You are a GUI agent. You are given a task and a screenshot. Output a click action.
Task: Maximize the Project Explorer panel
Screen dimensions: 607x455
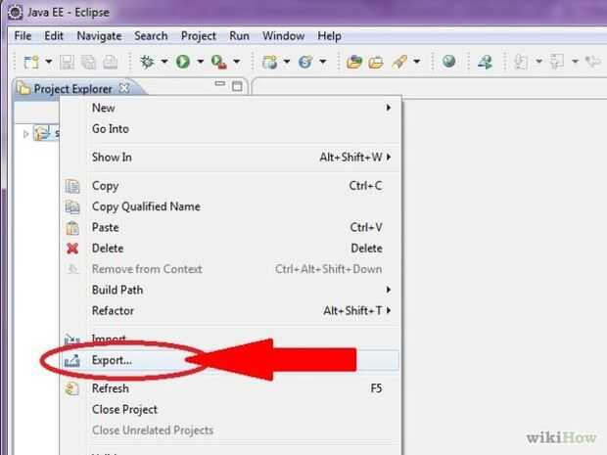tap(237, 86)
